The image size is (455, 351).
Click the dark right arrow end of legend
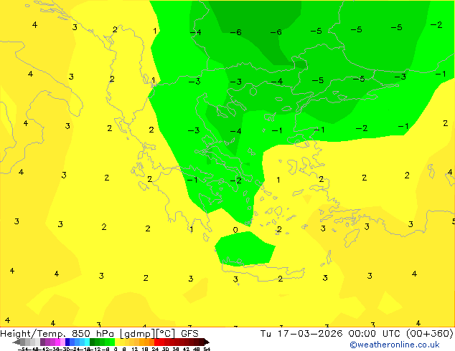pos(207,342)
